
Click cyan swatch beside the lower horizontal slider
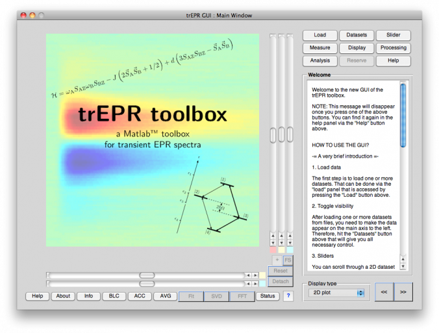click(262, 284)
